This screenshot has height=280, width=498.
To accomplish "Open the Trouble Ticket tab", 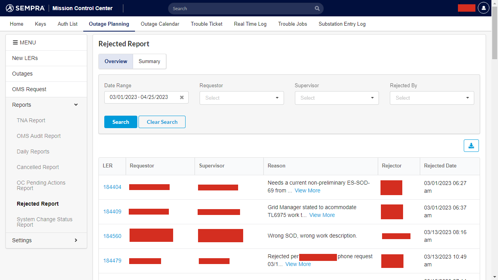I will click(207, 24).
